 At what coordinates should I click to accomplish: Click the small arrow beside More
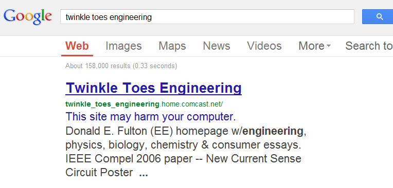pos(329,46)
